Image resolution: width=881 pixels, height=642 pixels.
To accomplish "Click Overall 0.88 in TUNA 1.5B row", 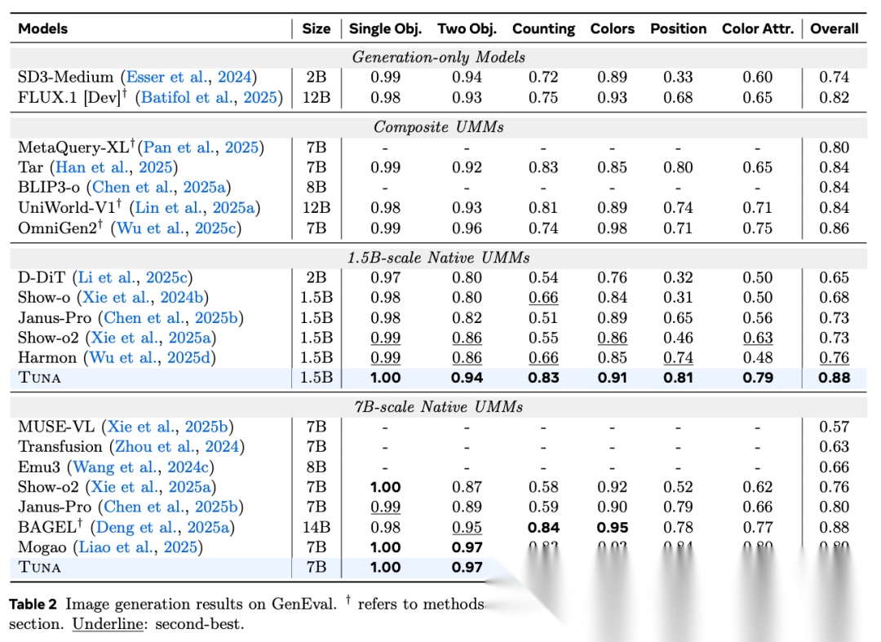I will [835, 378].
